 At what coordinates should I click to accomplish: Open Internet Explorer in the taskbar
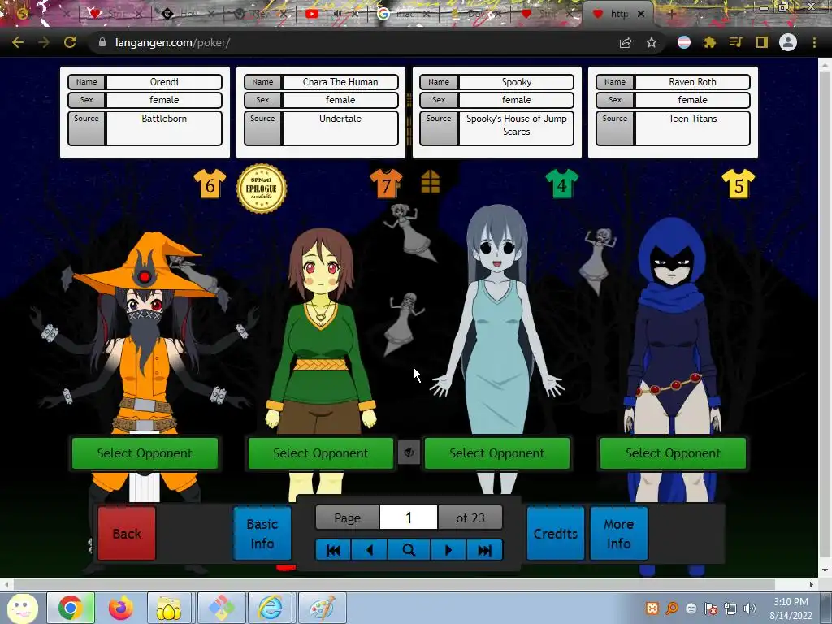(x=270, y=608)
